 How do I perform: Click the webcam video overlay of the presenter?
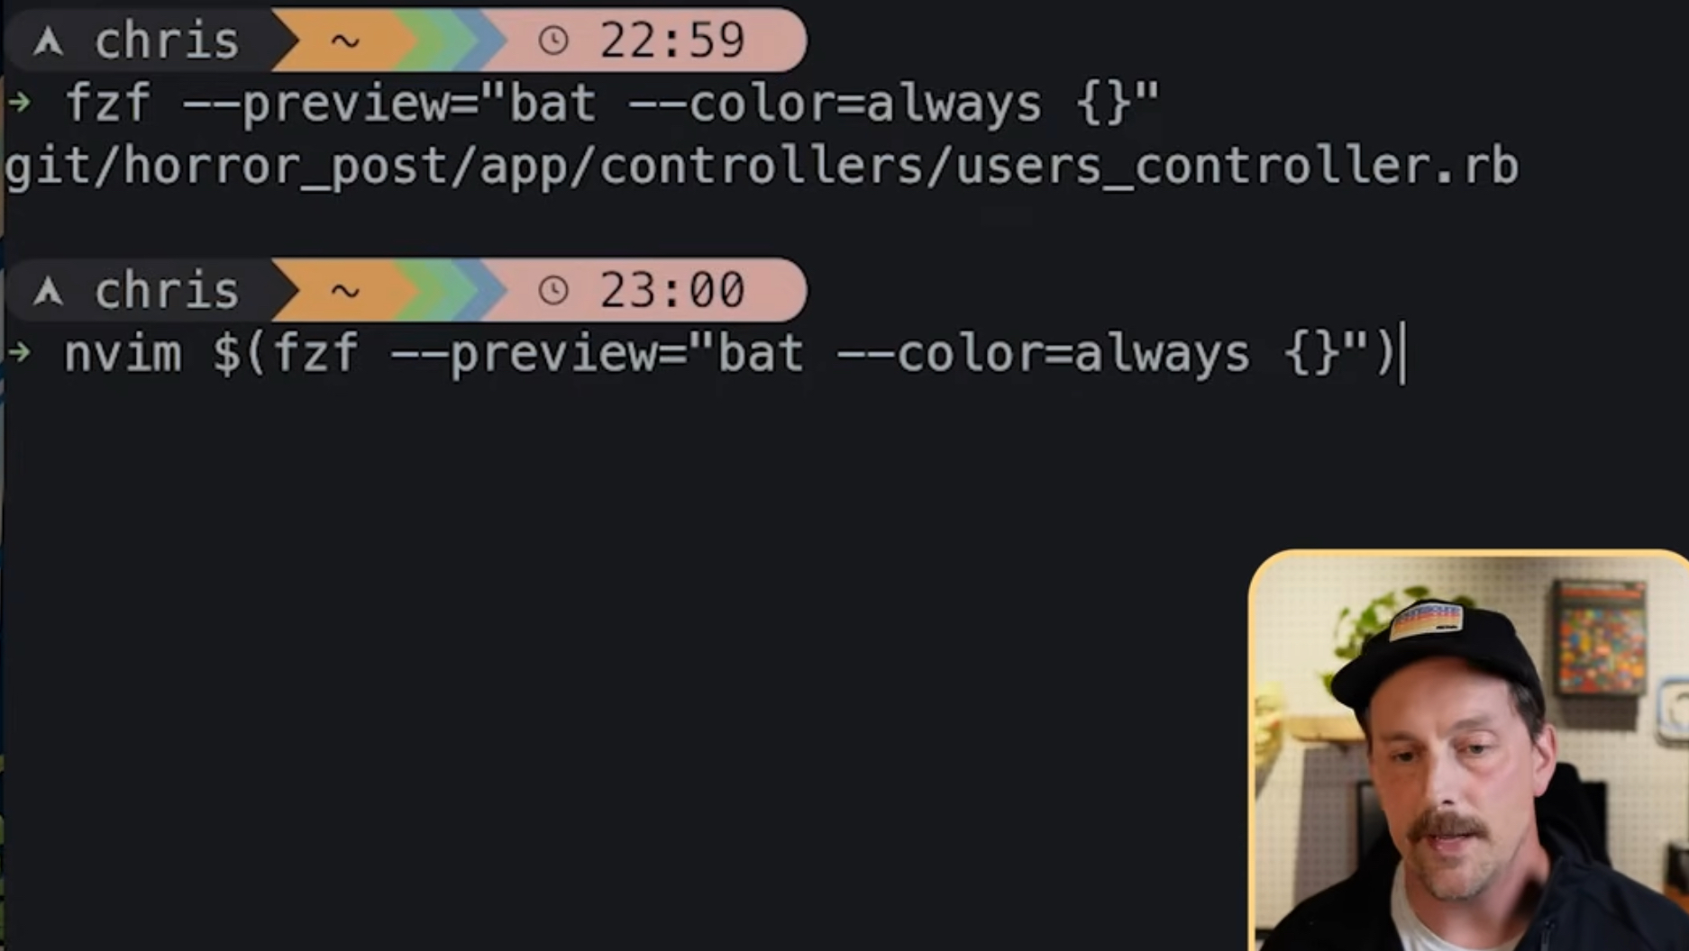tap(1469, 750)
